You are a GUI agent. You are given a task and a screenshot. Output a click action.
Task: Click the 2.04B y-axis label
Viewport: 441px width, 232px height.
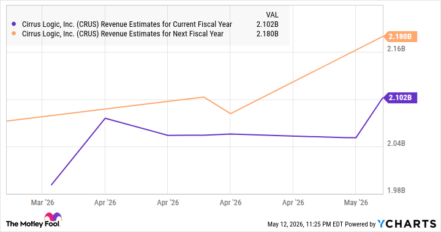click(396, 143)
